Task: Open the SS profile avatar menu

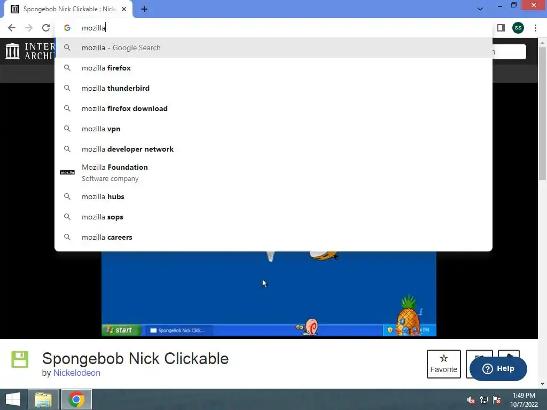Action: click(x=518, y=28)
